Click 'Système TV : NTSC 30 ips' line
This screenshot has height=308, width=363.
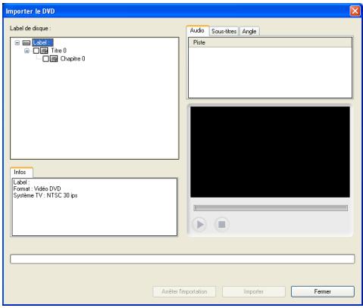tap(45, 195)
